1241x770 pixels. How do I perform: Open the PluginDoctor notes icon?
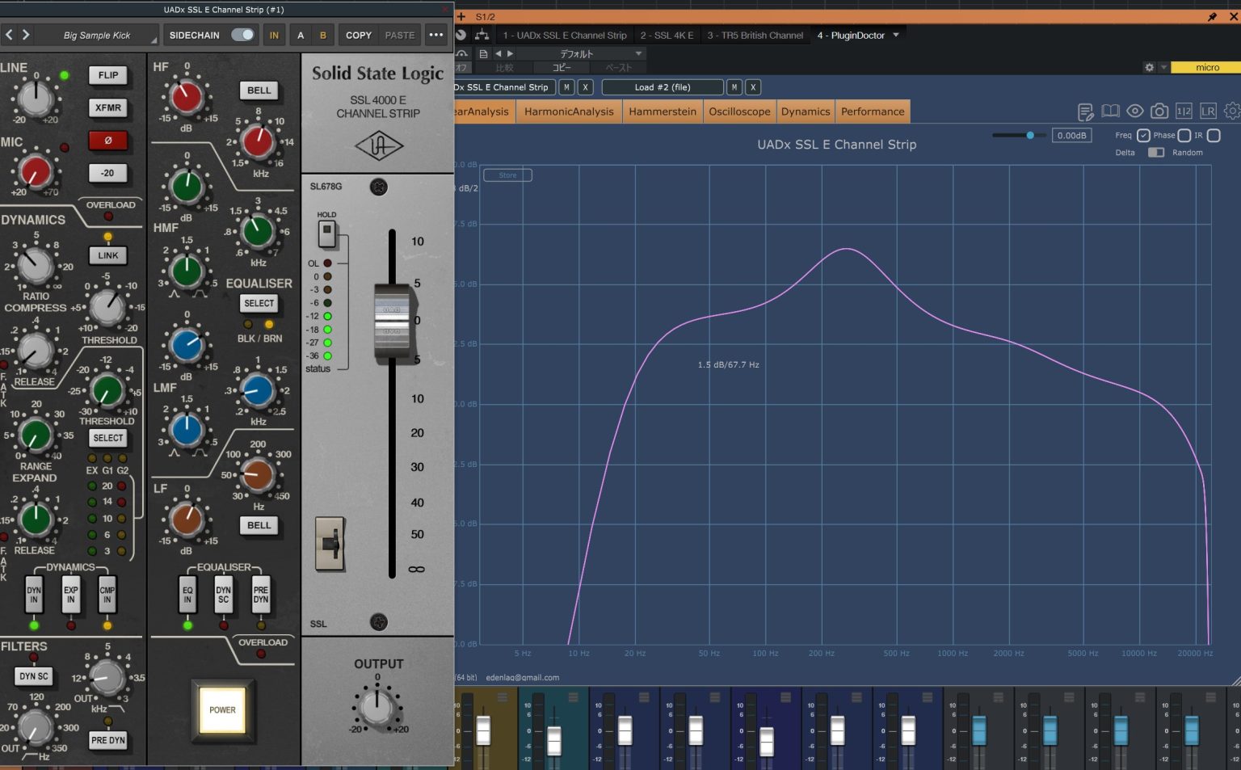point(1085,112)
